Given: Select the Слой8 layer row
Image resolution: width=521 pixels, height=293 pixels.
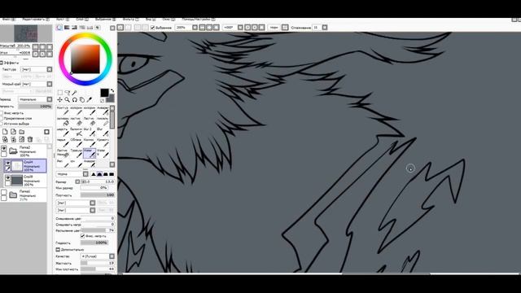Looking at the screenshot, I should click(25, 181).
